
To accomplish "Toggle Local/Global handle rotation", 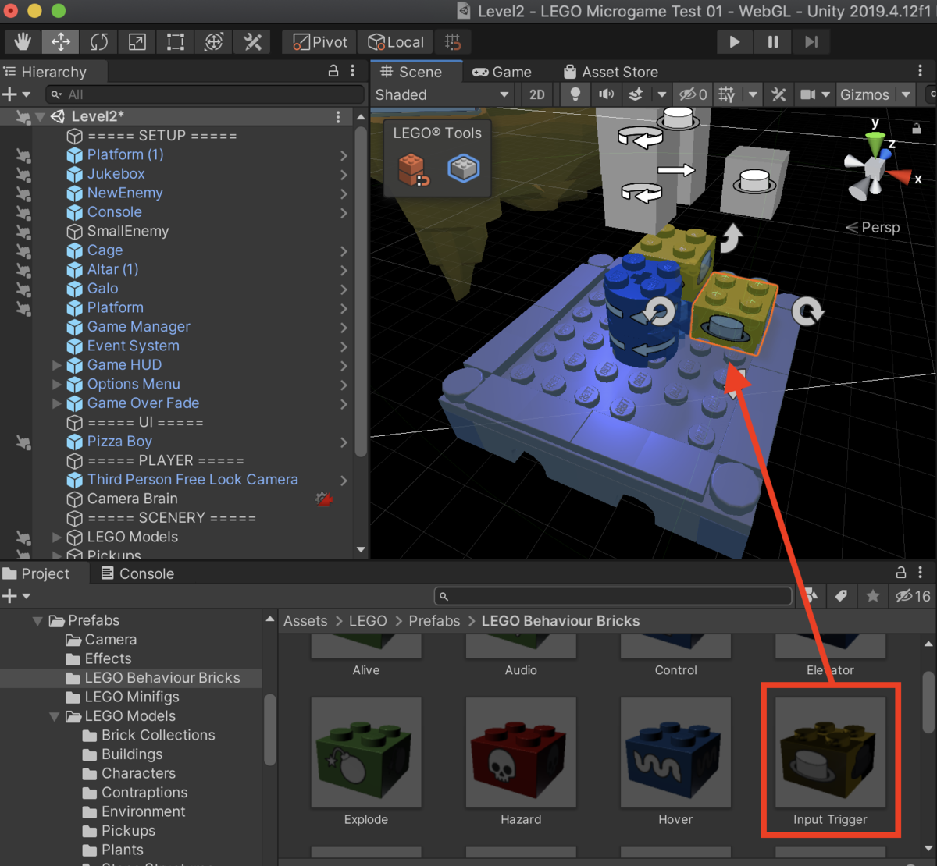I will click(395, 42).
